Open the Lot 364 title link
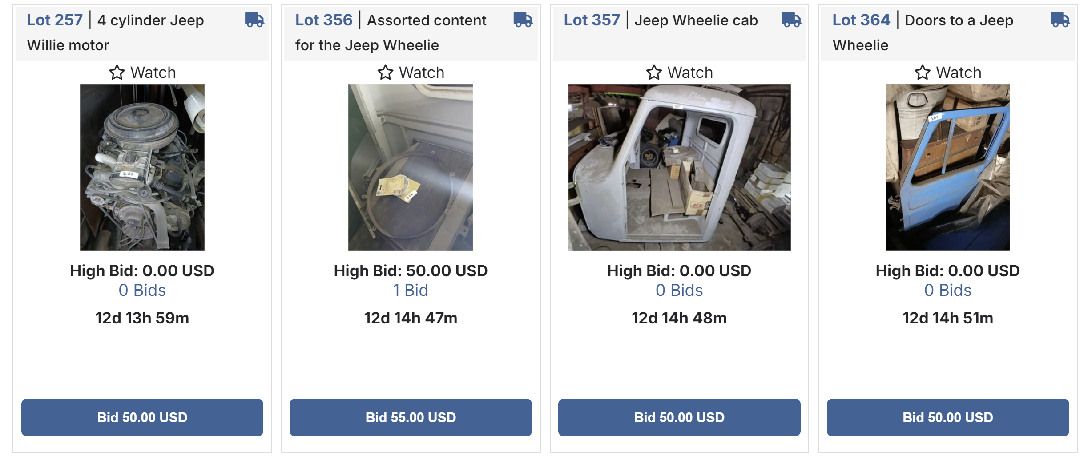This screenshot has width=1092, height=456. pos(861,20)
